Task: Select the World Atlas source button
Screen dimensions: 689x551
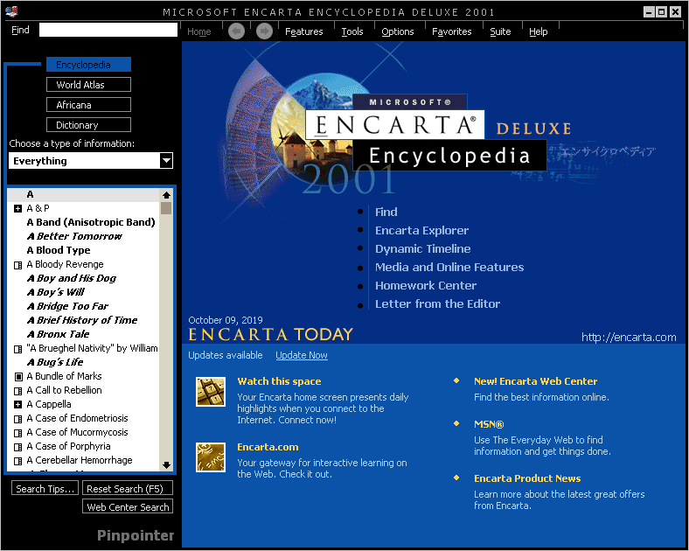Action: [x=89, y=84]
